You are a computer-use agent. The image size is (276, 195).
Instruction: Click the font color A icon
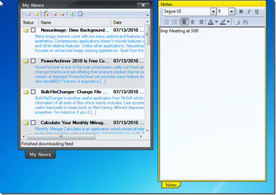(211, 22)
